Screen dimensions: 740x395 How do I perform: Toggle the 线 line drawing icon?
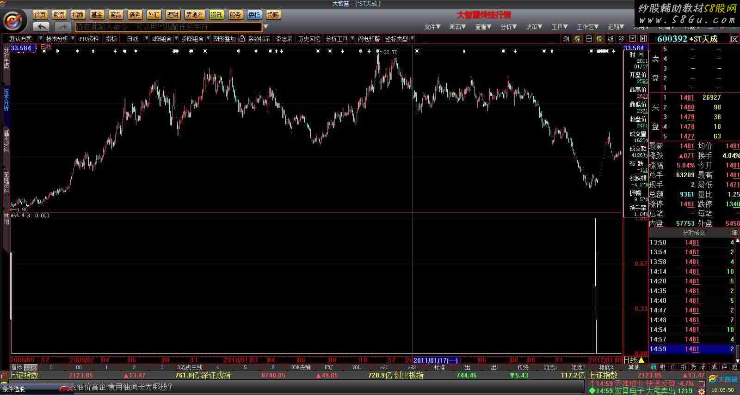610,39
